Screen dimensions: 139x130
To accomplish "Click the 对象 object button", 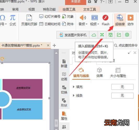I will pyautogui.click(x=68, y=16).
